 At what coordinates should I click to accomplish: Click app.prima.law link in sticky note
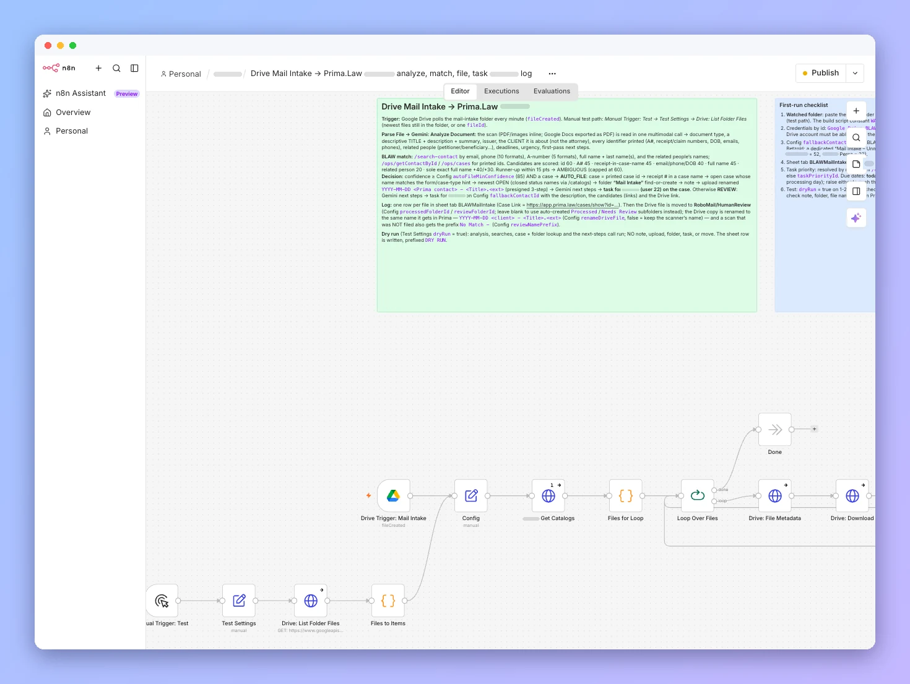point(573,205)
